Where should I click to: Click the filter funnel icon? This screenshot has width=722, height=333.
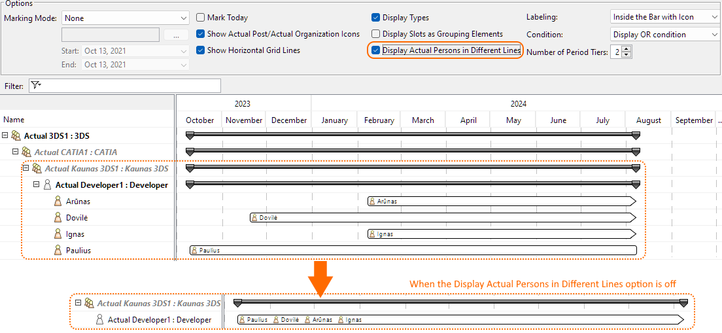pos(35,86)
